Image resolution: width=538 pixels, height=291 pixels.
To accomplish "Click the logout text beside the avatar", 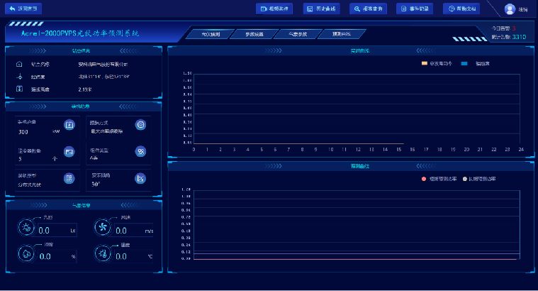I will (523, 10).
